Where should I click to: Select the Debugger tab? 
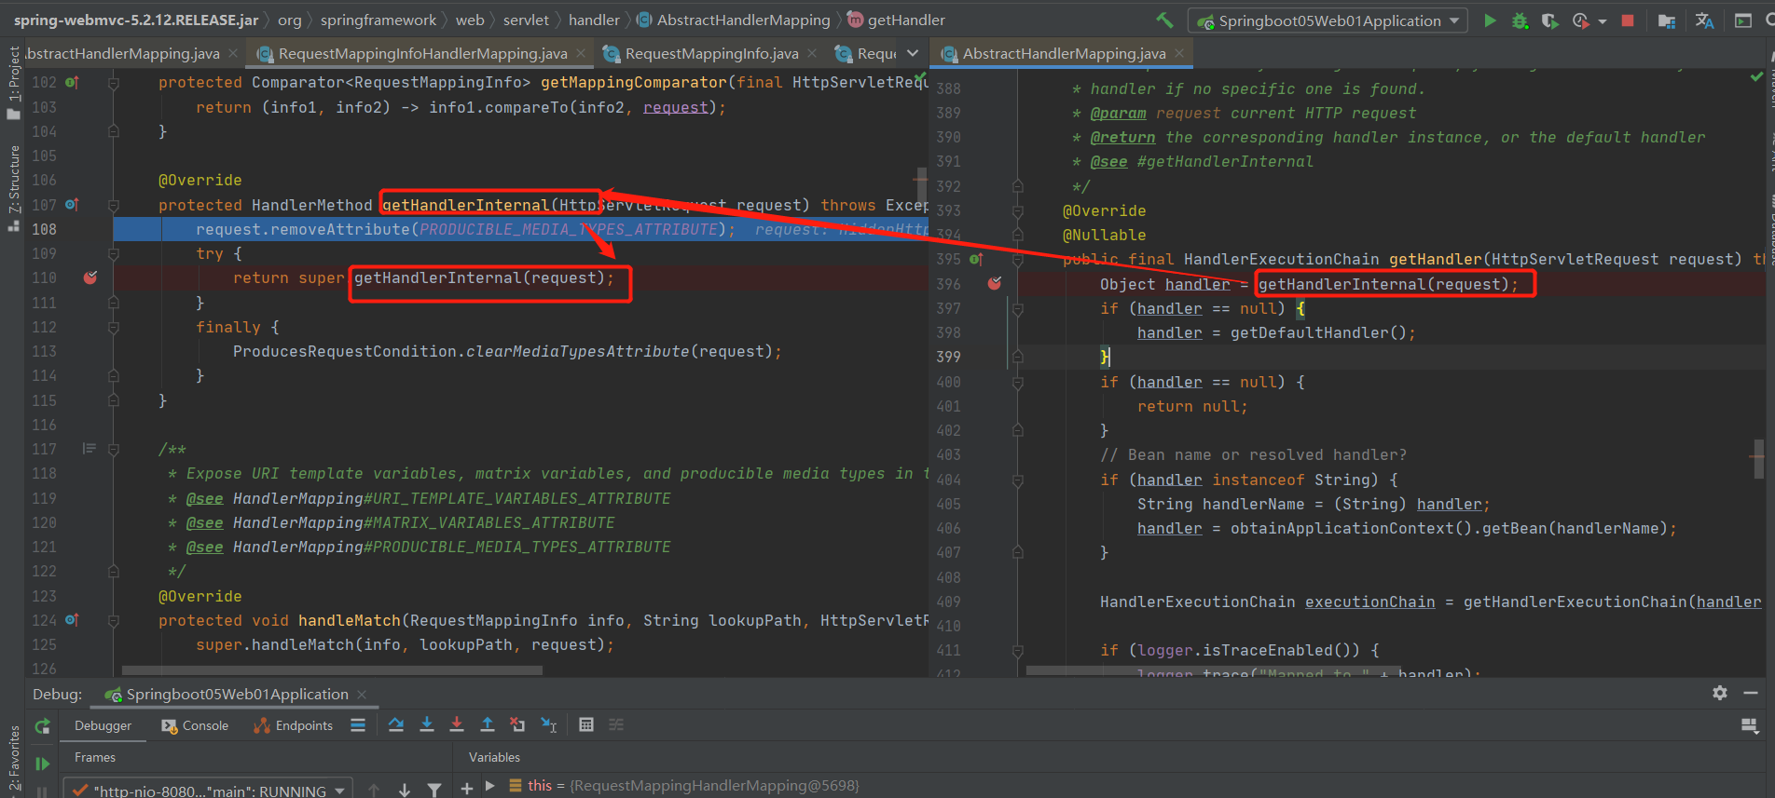point(103,725)
